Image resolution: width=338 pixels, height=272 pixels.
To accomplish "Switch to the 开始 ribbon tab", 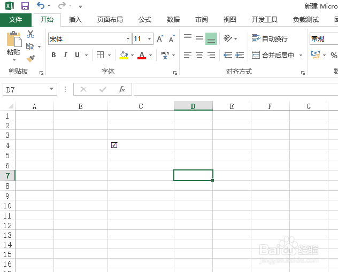I will (47, 20).
